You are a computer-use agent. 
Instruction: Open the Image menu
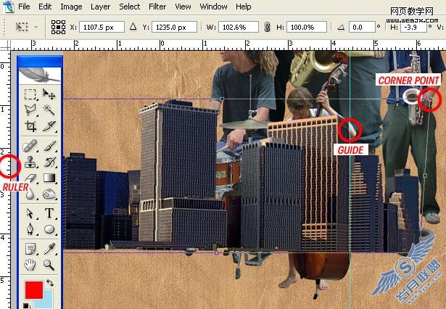[x=71, y=7]
